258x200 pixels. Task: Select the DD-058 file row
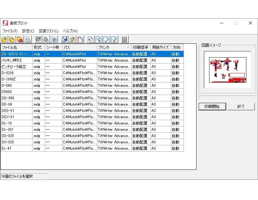(92, 98)
